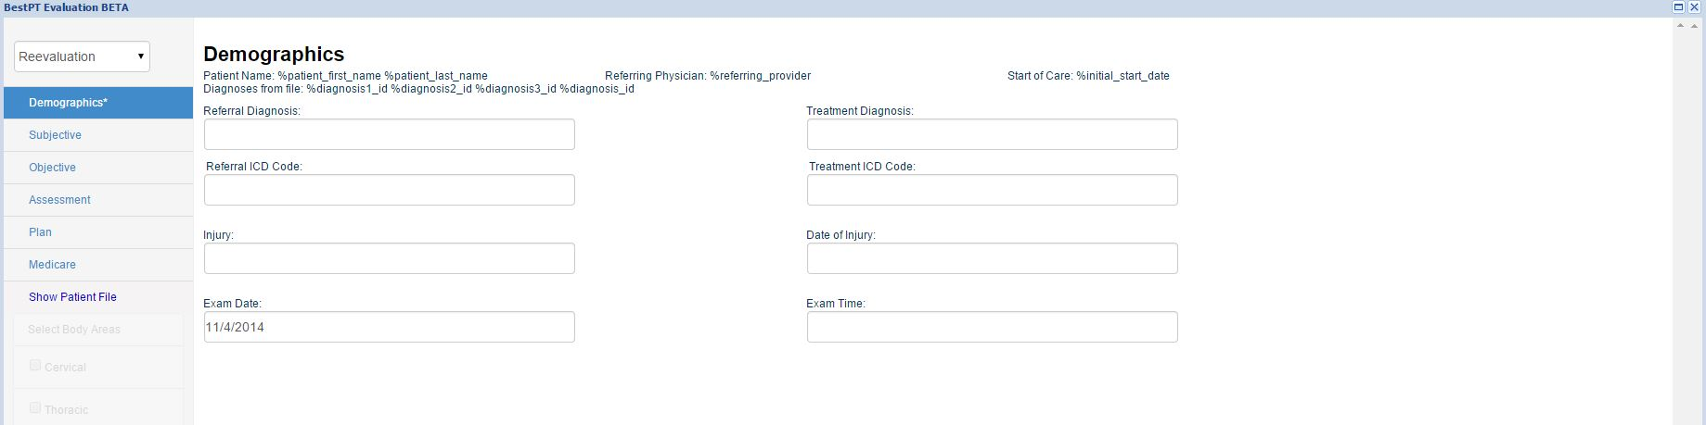1706x425 pixels.
Task: Click the Exam Time input field
Action: [x=992, y=327]
